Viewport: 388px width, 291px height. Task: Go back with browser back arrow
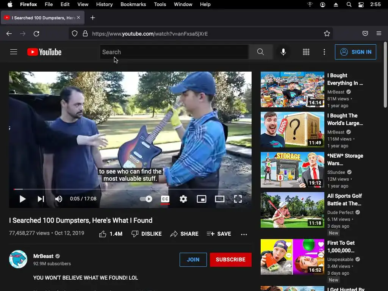pyautogui.click(x=9, y=34)
